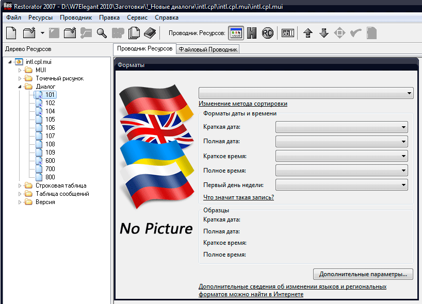Click the greyed document icon at toolbar end

tap(371, 33)
